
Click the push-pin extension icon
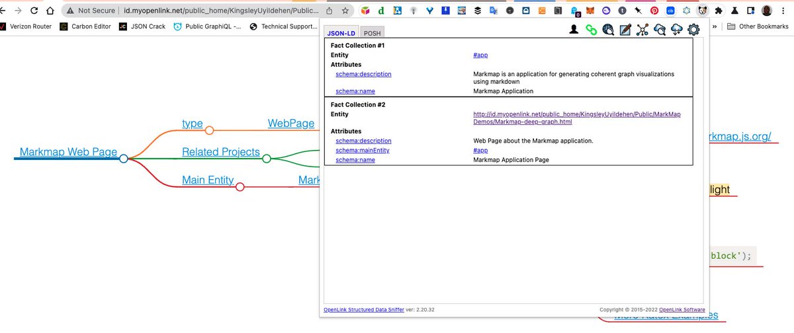point(638,11)
